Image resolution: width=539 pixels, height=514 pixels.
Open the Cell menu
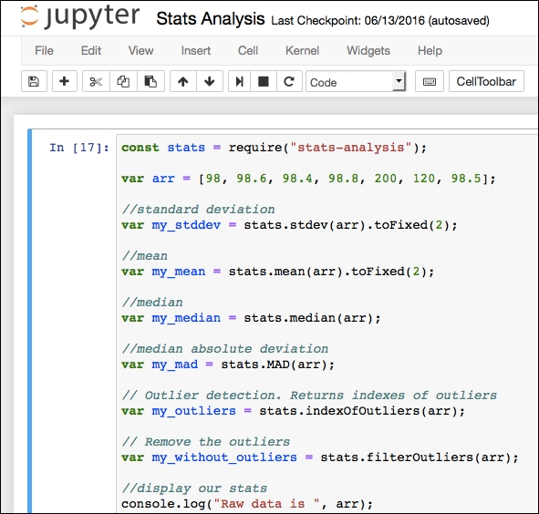[248, 51]
